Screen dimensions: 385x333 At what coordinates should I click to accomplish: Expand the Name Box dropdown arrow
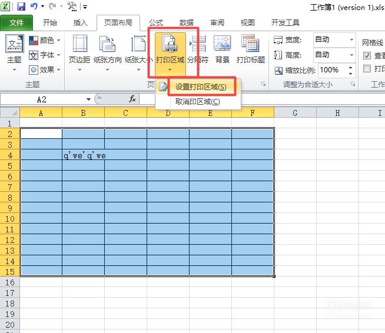coord(88,99)
